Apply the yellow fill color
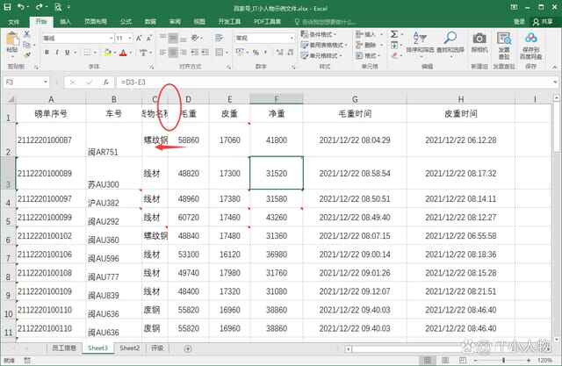The image size is (562, 366). 107,53
